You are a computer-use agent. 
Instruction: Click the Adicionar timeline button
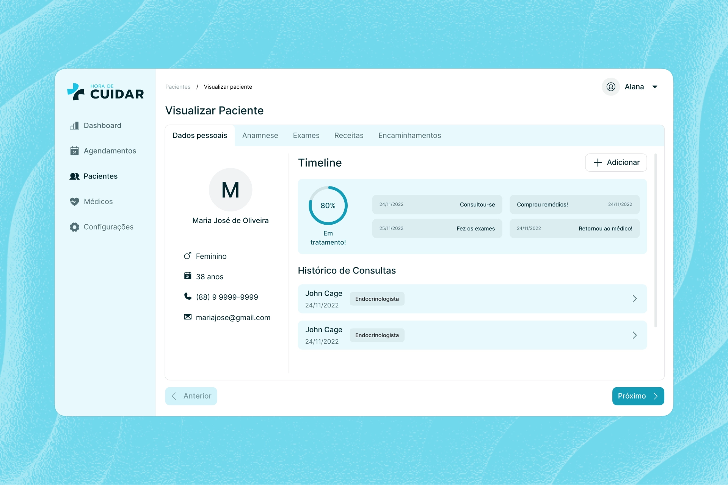click(616, 163)
